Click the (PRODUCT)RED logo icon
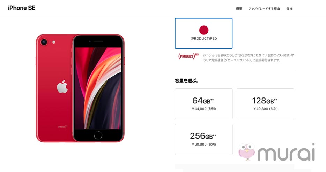The image size is (326, 172). [188, 56]
